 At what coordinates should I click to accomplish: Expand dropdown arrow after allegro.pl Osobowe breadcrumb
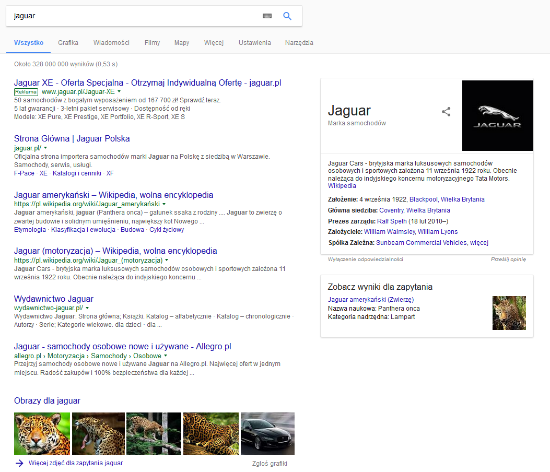[x=166, y=356]
